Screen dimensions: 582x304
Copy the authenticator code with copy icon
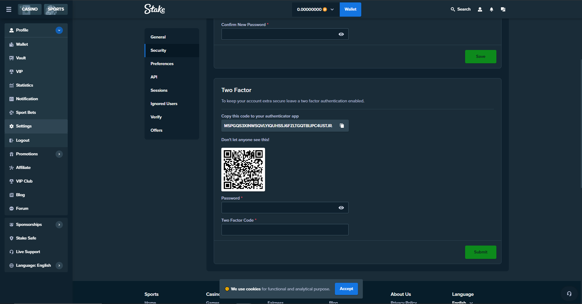[342, 126]
